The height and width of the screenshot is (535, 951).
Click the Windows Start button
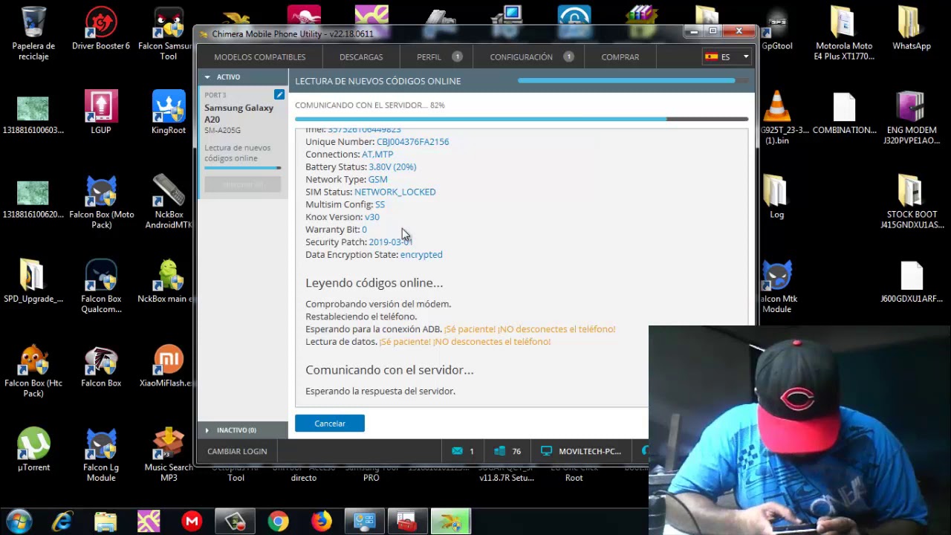tap(18, 521)
